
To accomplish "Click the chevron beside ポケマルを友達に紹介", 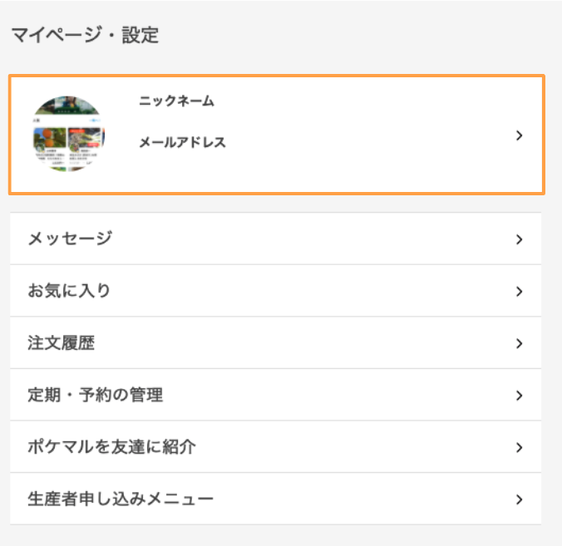I will coord(519,447).
